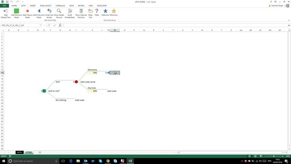Click the Discovery branch label

coord(92,70)
